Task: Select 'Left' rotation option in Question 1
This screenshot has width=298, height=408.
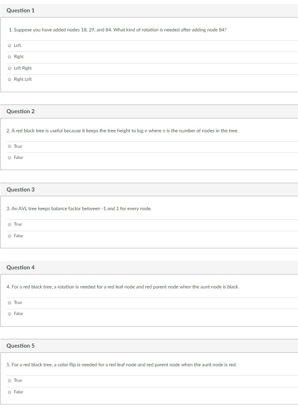Action: click(9, 45)
